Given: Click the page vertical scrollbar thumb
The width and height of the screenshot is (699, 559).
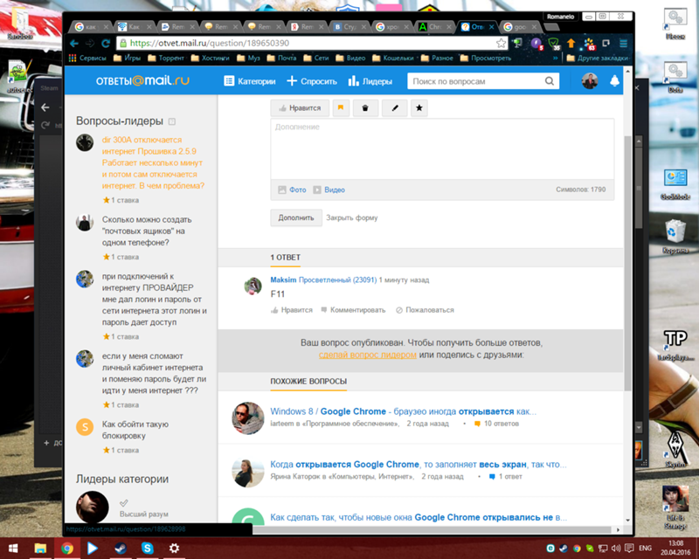Looking at the screenshot, I should [627, 263].
